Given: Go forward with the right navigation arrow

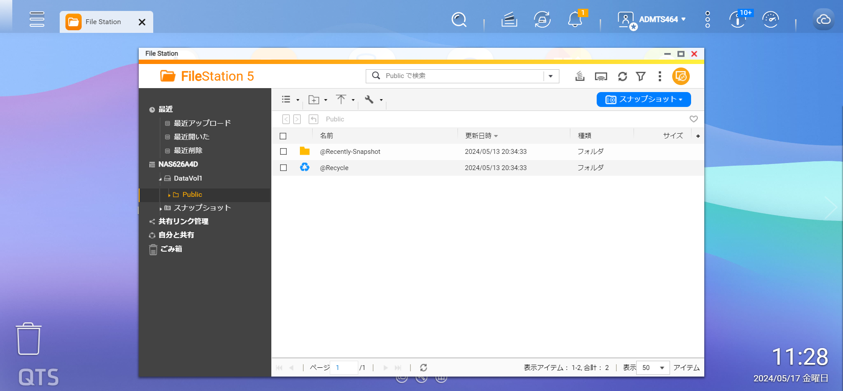Looking at the screenshot, I should point(297,119).
